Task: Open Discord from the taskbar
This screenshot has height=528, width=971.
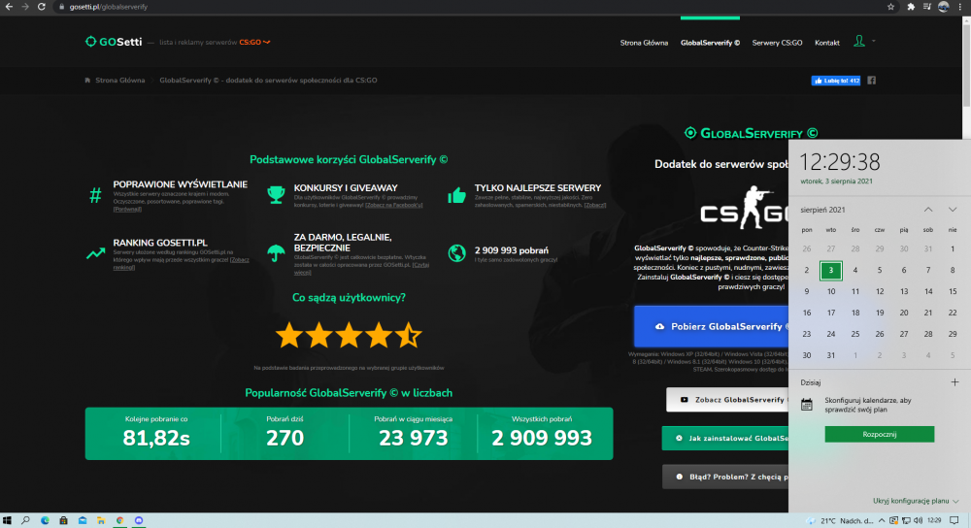Action: coord(139,520)
